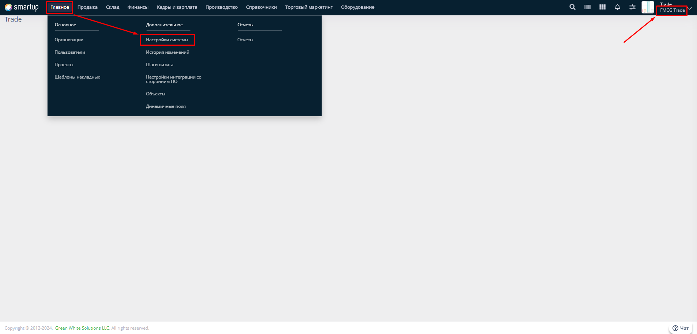This screenshot has width=697, height=334.
Task: Select Проекты in the menu
Action: coord(64,65)
